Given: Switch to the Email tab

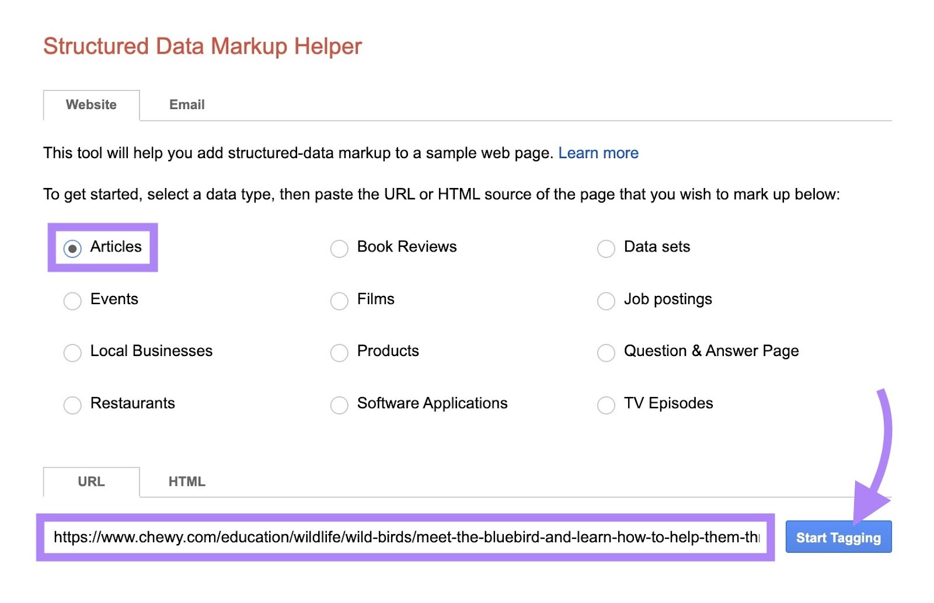Looking at the screenshot, I should tap(186, 105).
